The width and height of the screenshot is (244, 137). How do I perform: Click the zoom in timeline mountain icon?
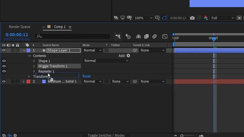click(x=201, y=135)
